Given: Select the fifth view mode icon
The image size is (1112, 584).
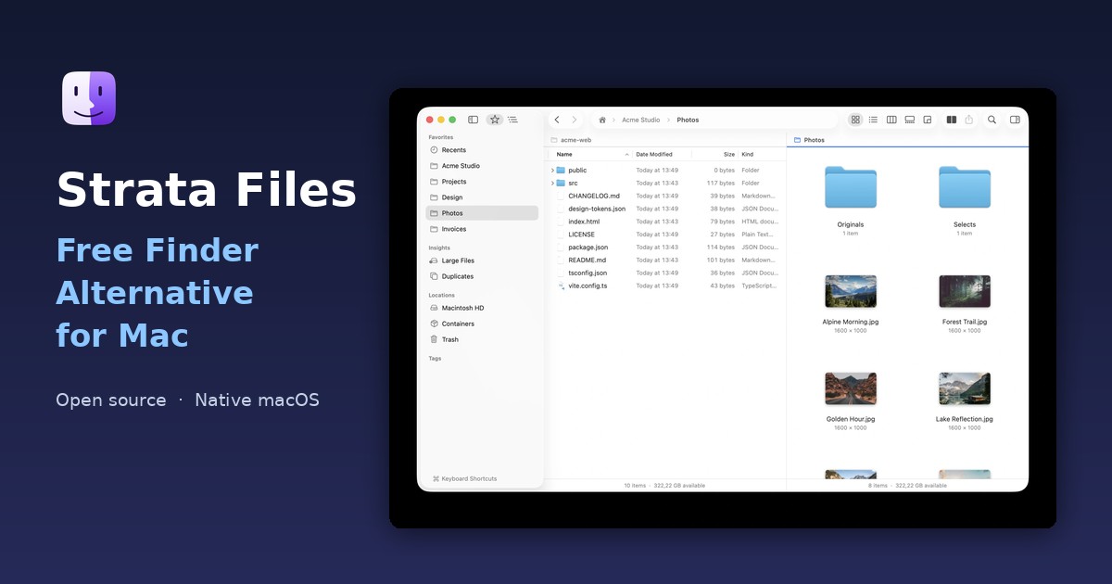Looking at the screenshot, I should click(928, 120).
